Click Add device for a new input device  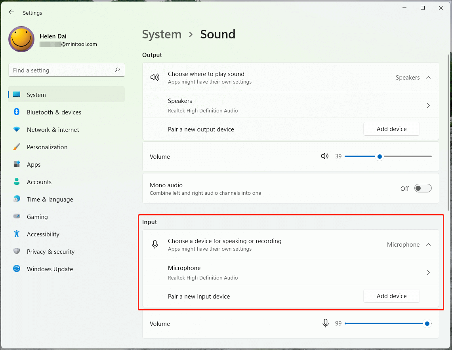pos(391,296)
